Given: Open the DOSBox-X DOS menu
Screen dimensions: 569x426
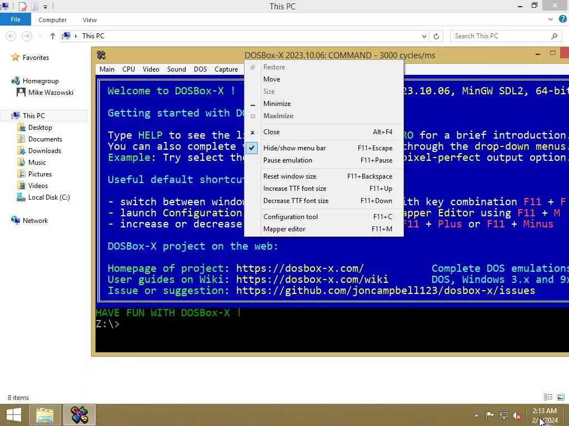Looking at the screenshot, I should pos(200,69).
